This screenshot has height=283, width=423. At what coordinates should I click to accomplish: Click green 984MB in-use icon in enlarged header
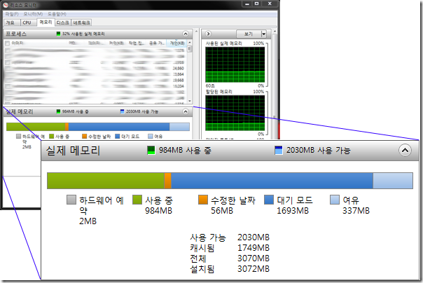[x=151, y=150]
